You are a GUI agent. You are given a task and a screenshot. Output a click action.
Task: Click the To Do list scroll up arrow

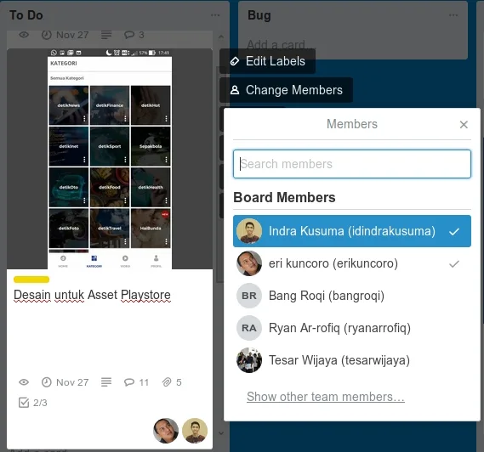[x=221, y=37]
